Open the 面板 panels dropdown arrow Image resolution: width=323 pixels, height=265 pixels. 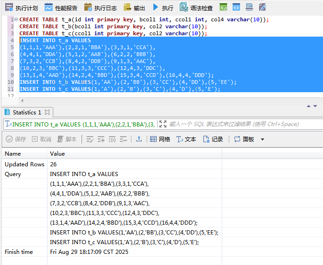[x=262, y=139]
